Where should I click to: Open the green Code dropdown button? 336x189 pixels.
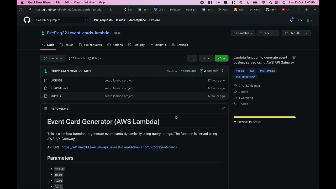pyautogui.click(x=222, y=58)
